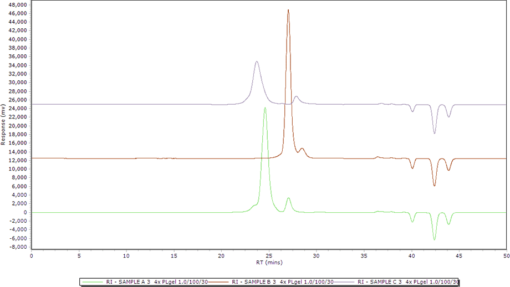Click the small green secondary peak
The image size is (510, 287).
[x=288, y=198]
